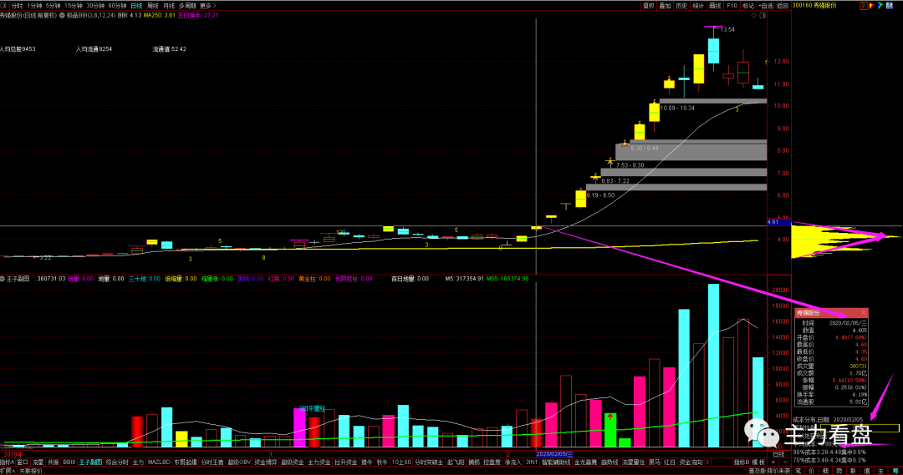Close the 秀强股份 data popup

tap(863, 313)
